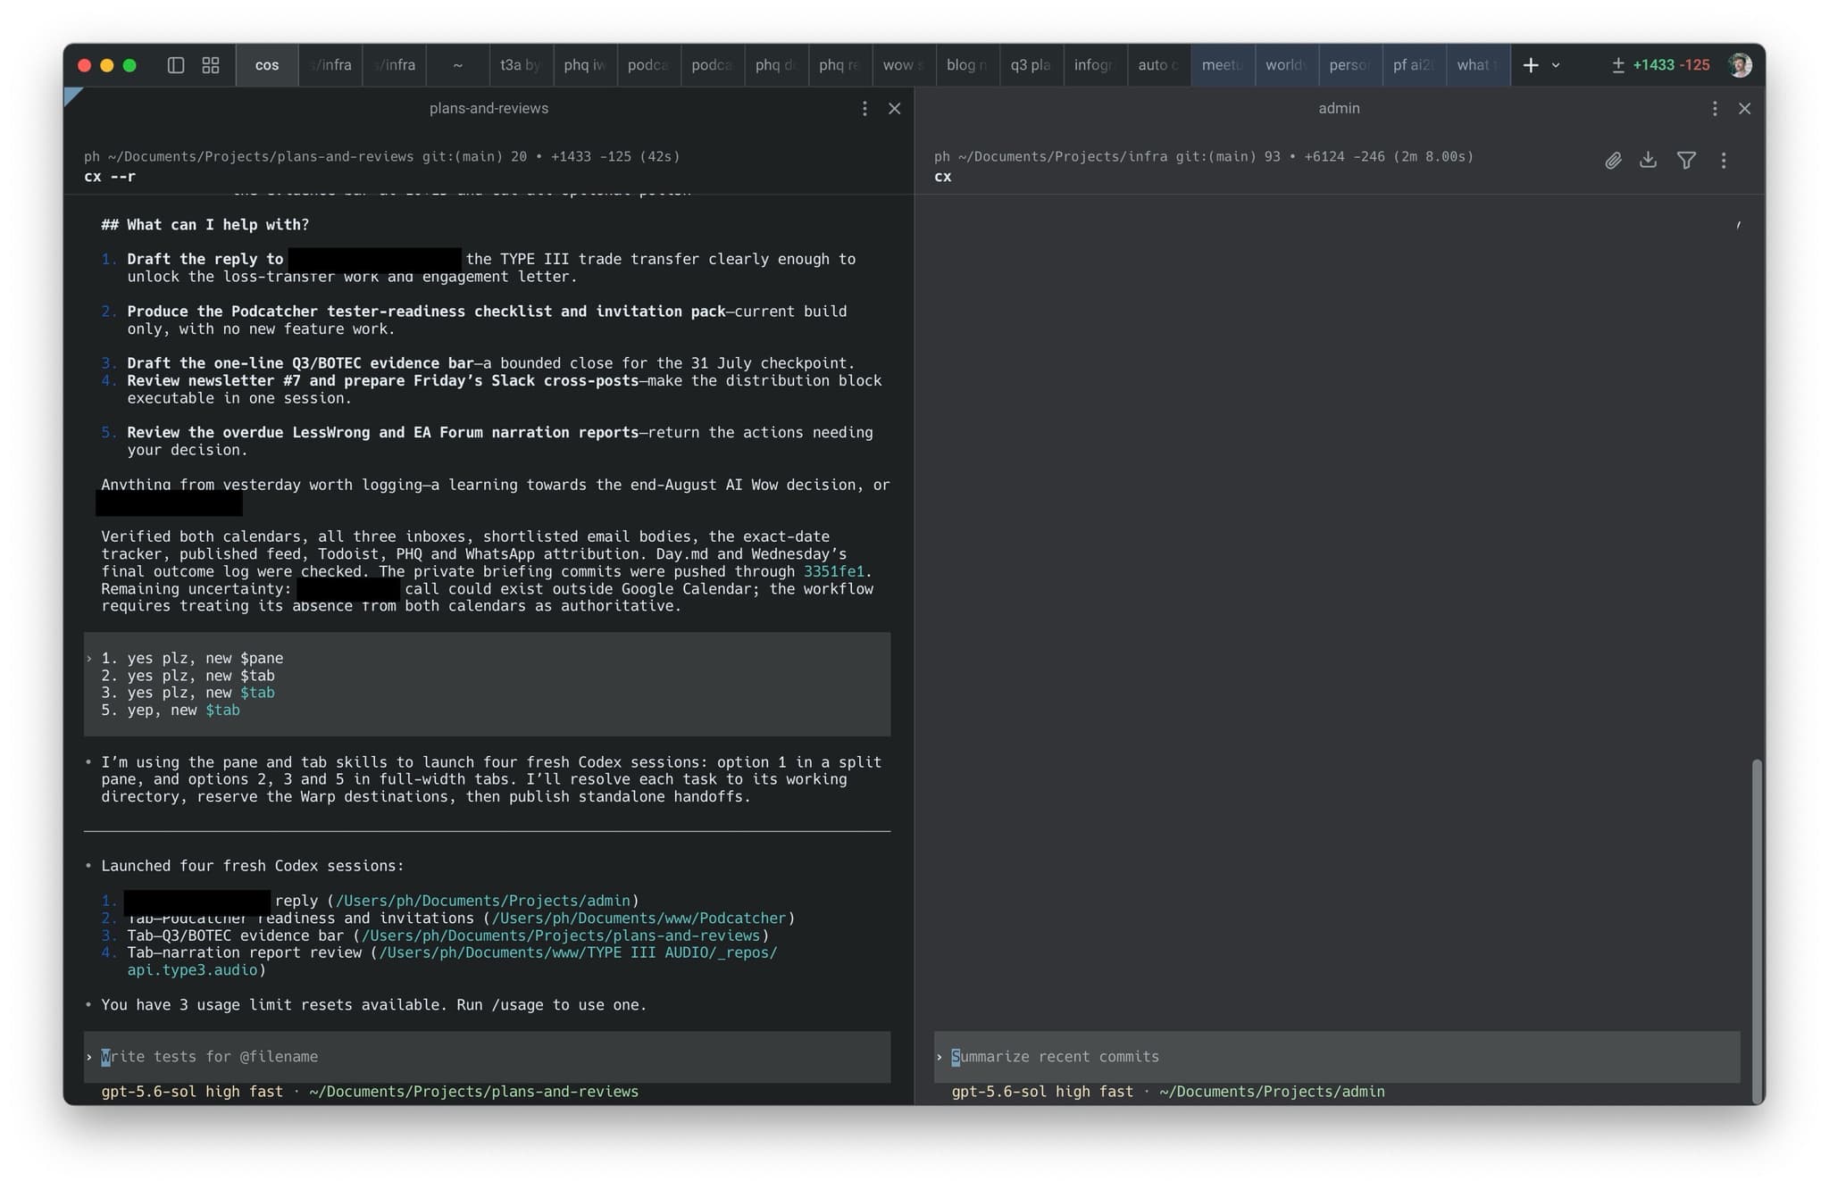Click the download block icon
The image size is (1829, 1189).
(1649, 160)
